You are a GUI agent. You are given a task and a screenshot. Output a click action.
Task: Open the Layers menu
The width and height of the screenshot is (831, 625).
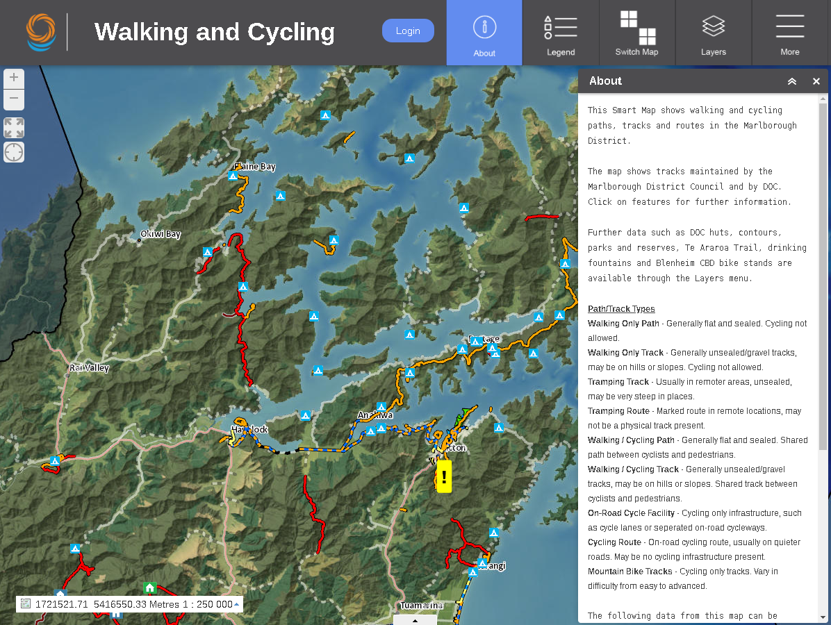(x=714, y=33)
